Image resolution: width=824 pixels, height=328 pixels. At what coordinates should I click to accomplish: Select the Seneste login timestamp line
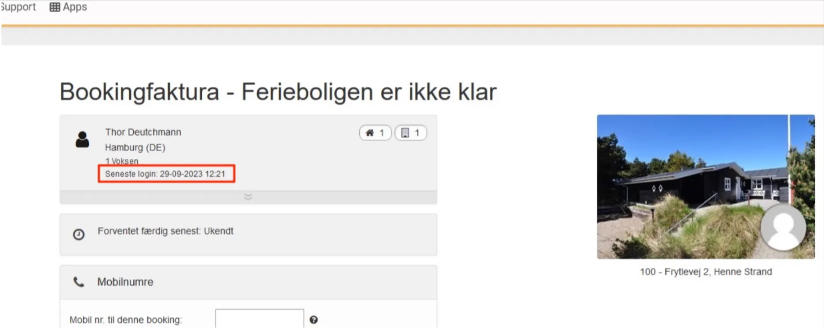click(x=165, y=174)
